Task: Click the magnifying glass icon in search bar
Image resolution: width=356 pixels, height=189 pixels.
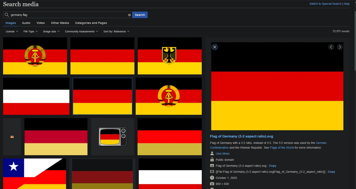Action: click(6, 15)
